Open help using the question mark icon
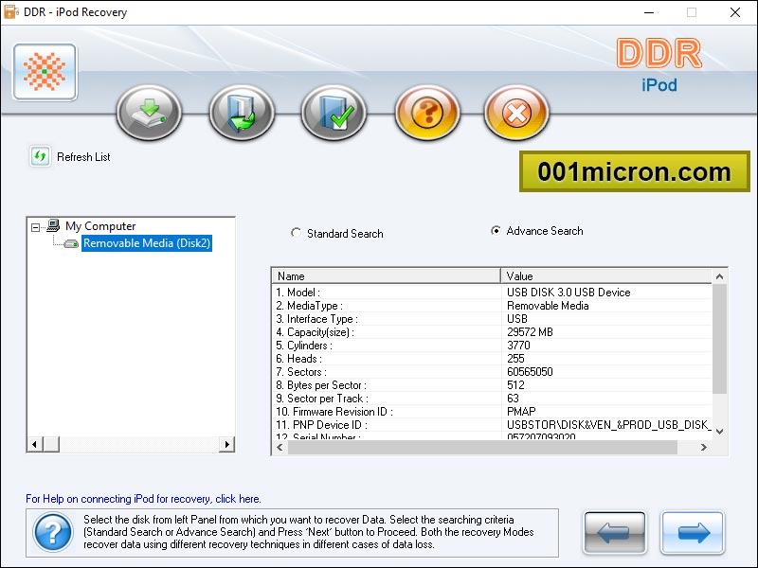The height and width of the screenshot is (568, 758). pos(424,111)
